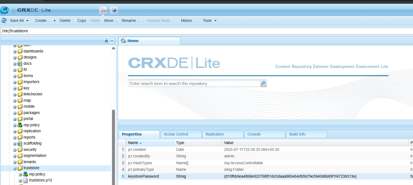Click the tree vertical scrollbar thumb
This screenshot has height=185, width=413.
click(113, 148)
